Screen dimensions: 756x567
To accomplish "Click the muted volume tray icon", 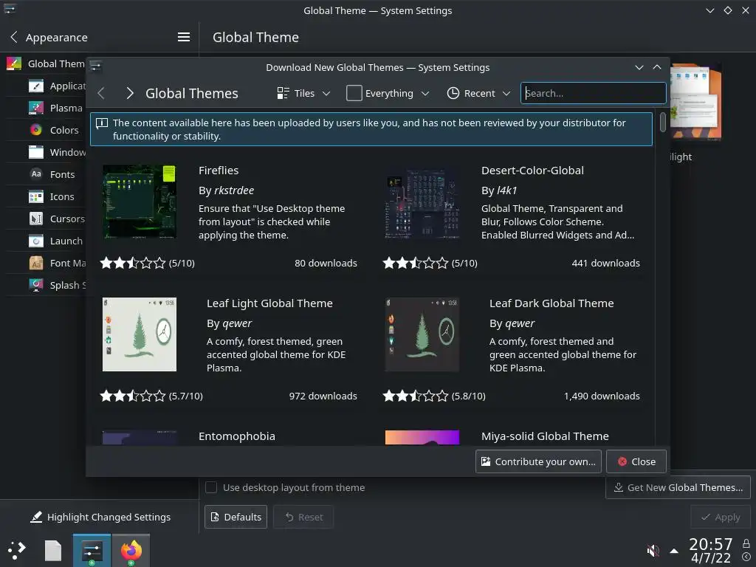I will tap(653, 550).
